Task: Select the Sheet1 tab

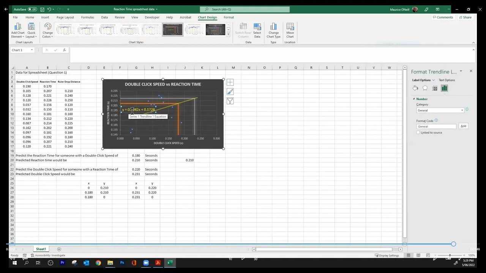Action: pos(41,249)
